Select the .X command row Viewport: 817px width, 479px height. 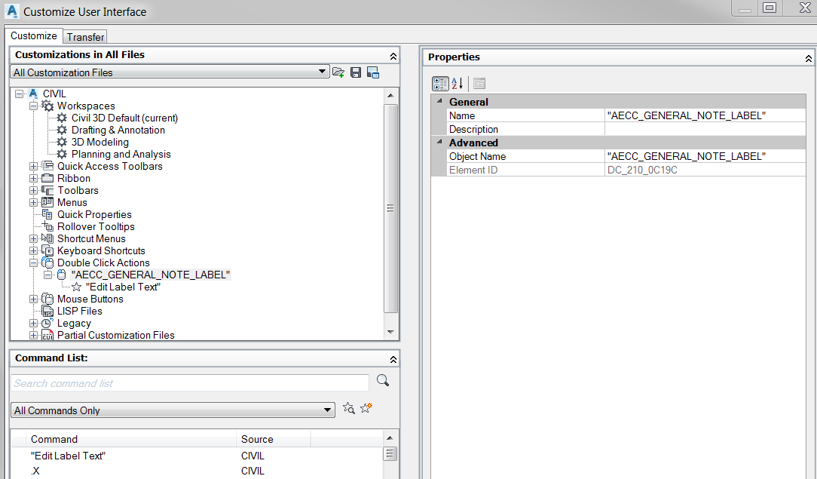[x=197, y=471]
